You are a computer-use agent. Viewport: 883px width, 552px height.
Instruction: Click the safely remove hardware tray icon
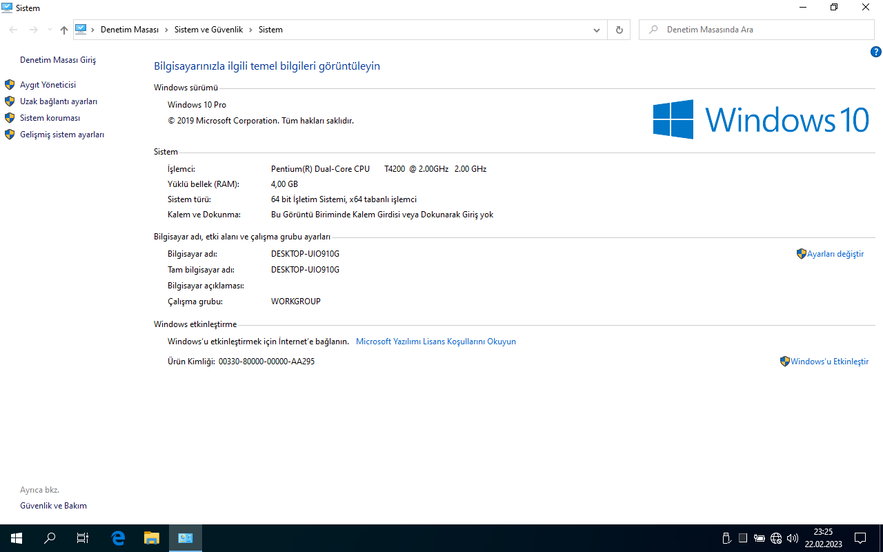click(x=726, y=538)
